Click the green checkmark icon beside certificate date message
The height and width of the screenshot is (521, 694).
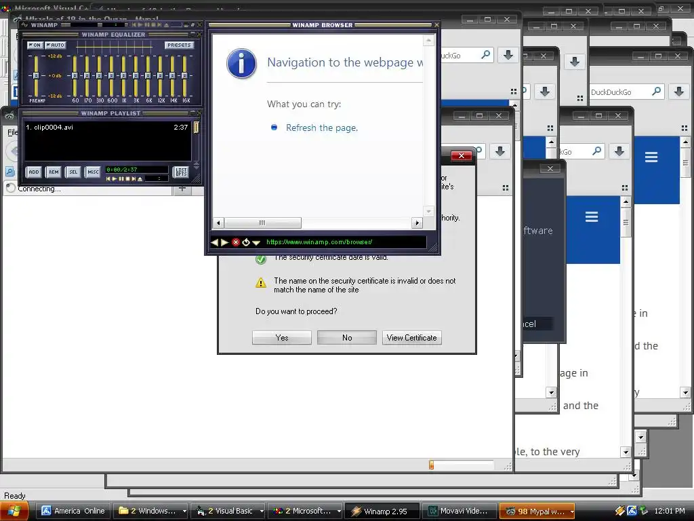(261, 259)
